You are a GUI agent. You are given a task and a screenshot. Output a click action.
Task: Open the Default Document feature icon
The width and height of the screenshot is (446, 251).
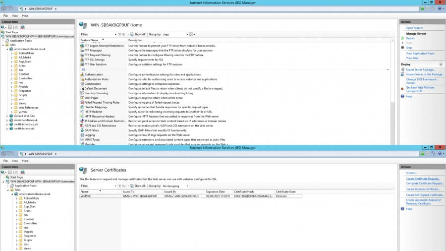point(82,88)
